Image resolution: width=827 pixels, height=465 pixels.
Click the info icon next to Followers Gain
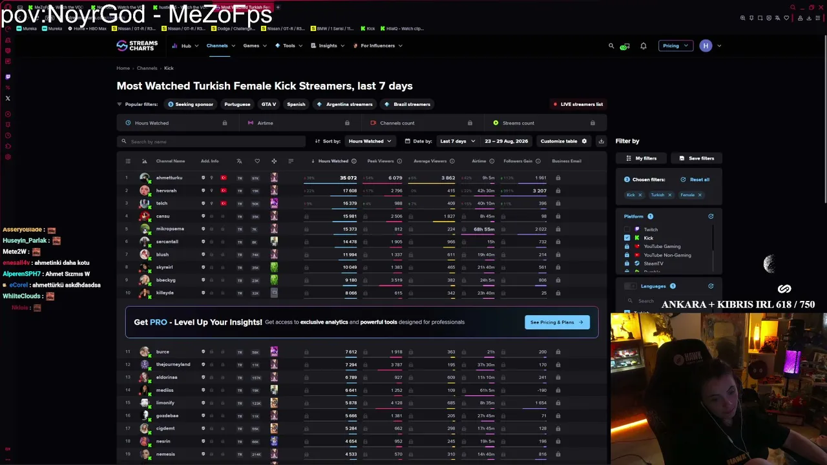point(538,161)
